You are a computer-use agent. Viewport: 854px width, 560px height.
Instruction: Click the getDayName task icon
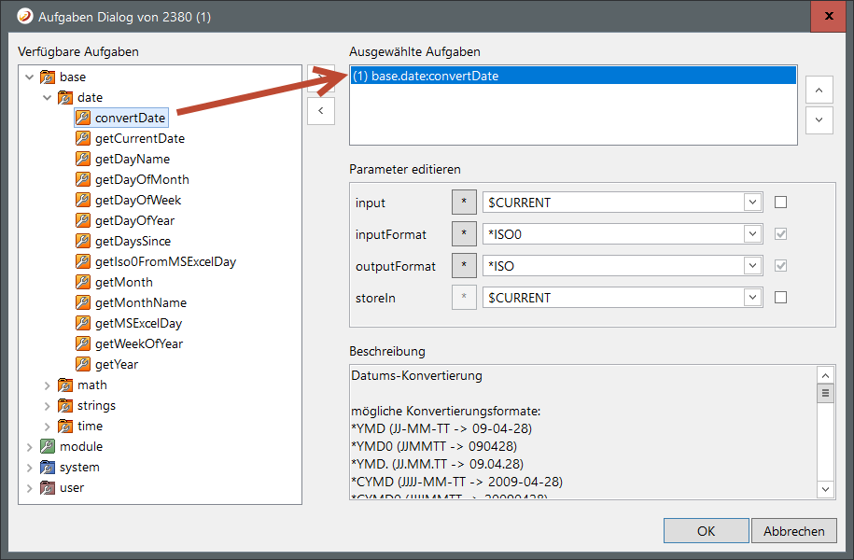point(83,159)
